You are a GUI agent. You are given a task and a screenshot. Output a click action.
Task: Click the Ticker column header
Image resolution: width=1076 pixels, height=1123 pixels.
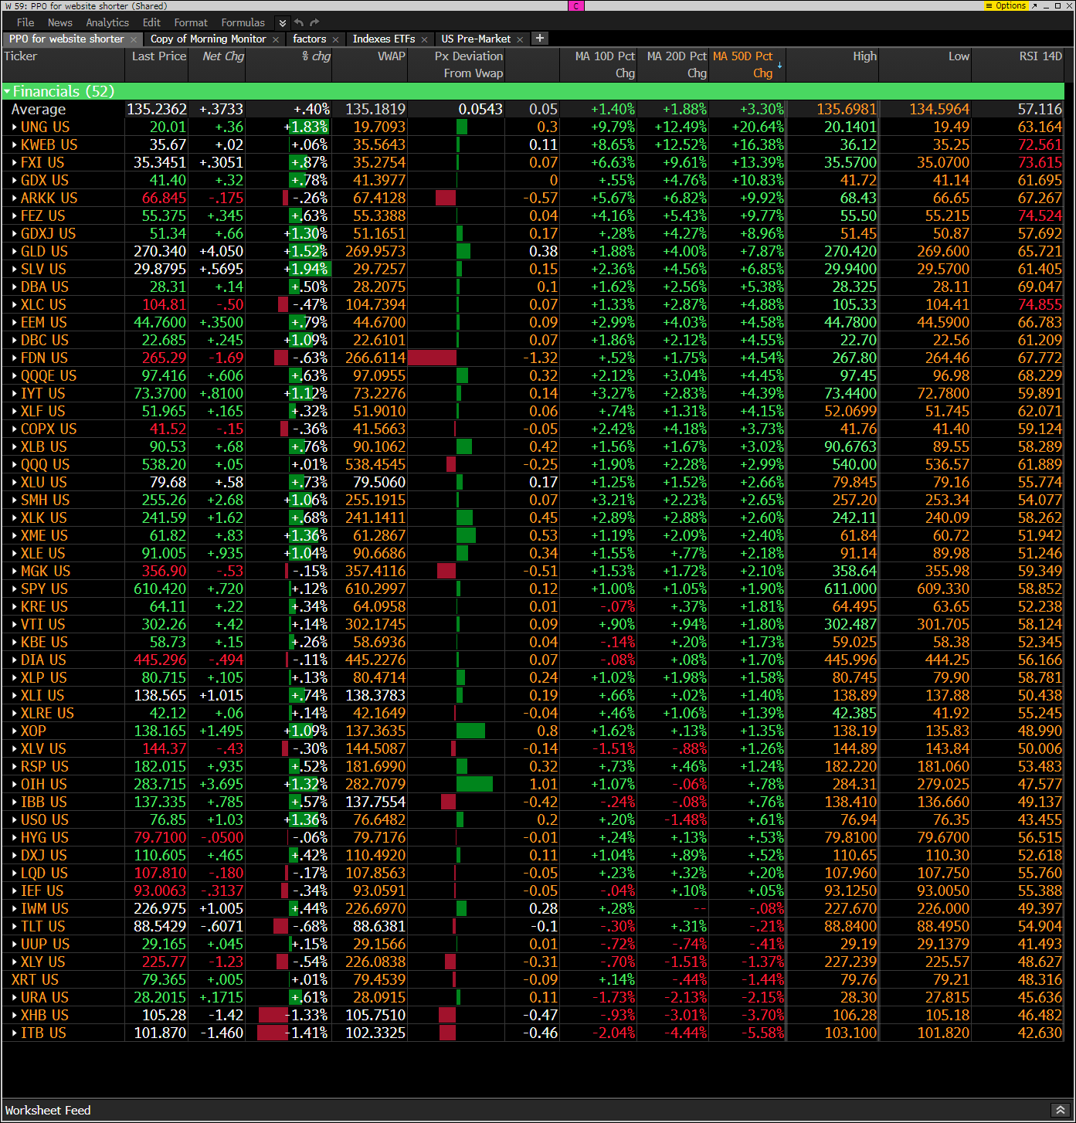point(63,65)
